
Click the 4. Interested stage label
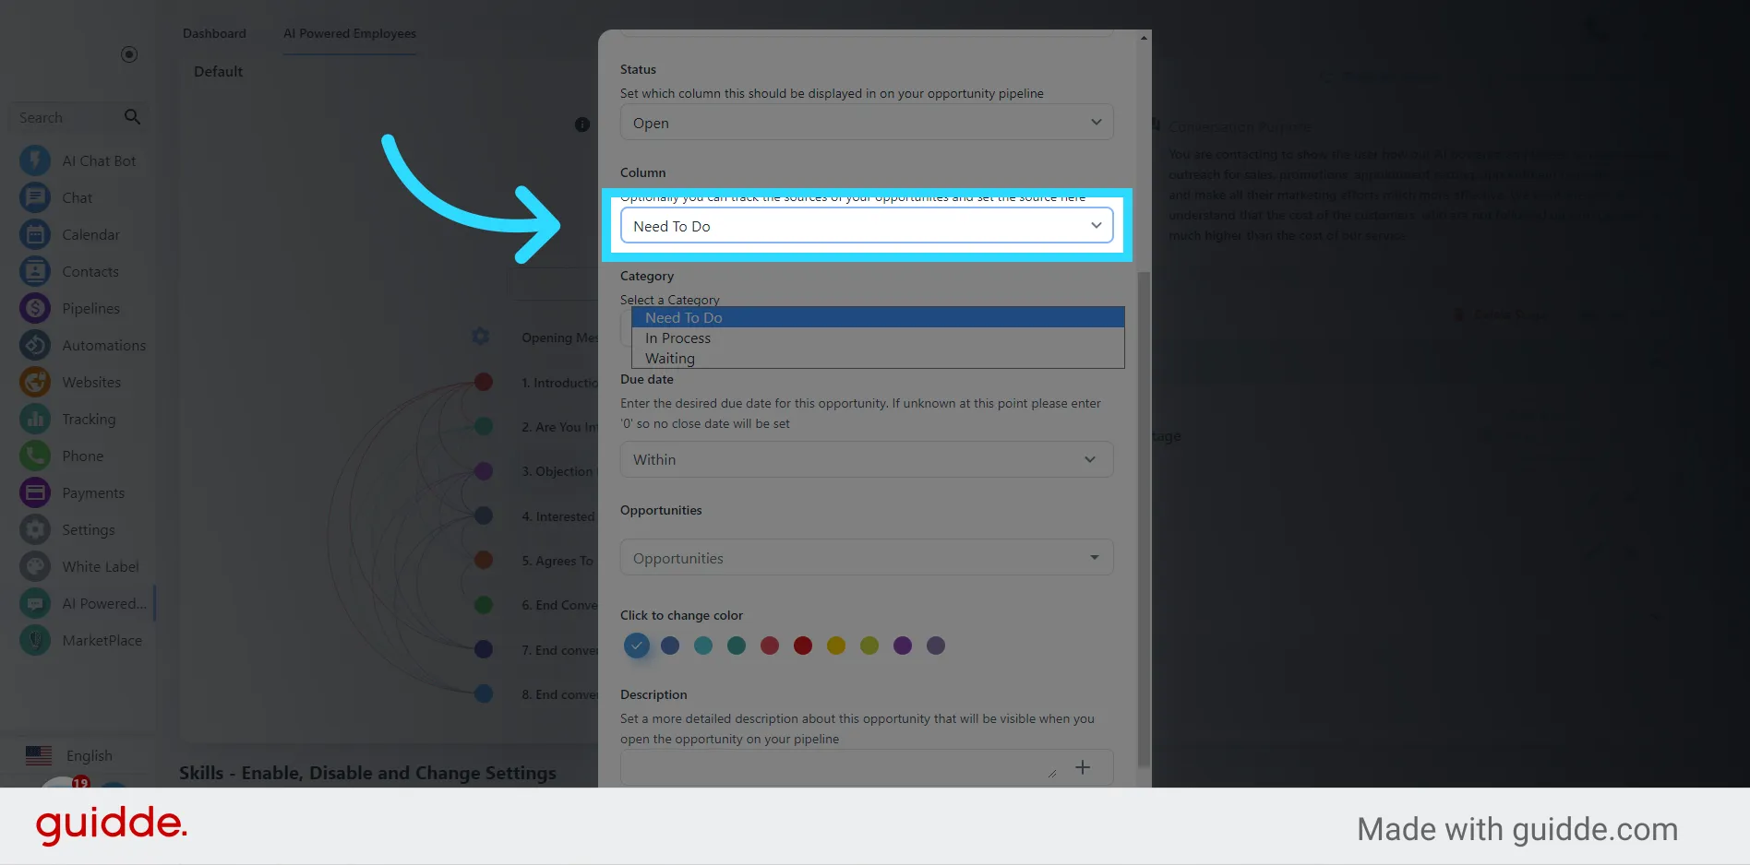558,516
